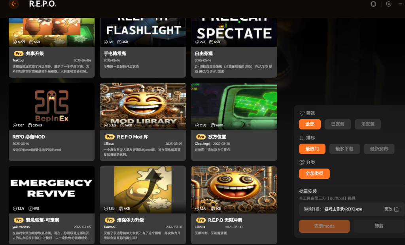Click the Pro badge on 共享升级
Image resolution: width=405 pixels, height=245 pixels.
coord(19,54)
